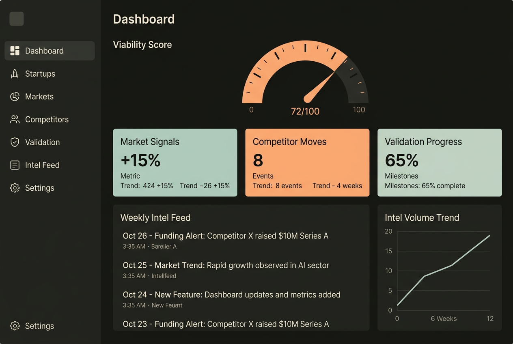The image size is (513, 344).
Task: Open the Market Signals card
Action: [175, 163]
